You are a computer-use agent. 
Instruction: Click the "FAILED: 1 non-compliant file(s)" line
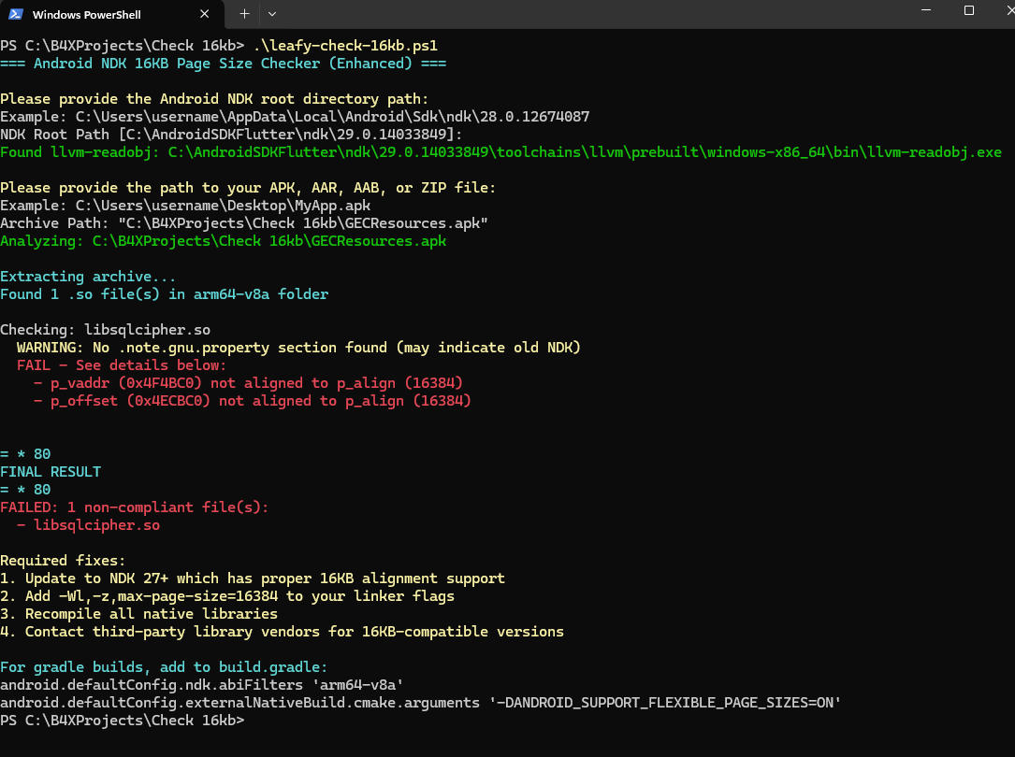(x=134, y=507)
